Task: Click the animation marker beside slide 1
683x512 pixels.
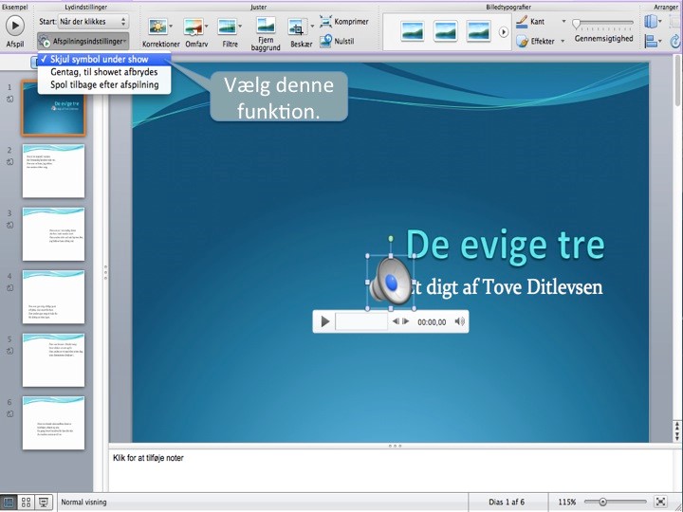Action: (9, 100)
